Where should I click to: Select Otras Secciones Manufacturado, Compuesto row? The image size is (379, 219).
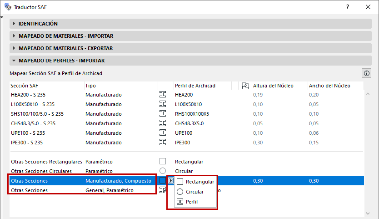[187, 180]
